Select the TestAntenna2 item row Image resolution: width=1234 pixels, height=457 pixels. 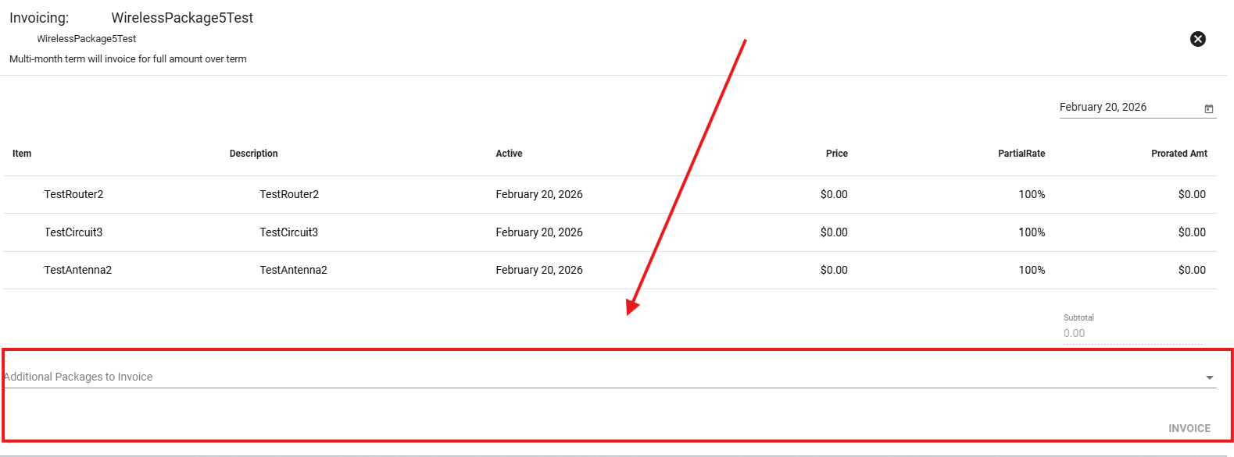(77, 271)
